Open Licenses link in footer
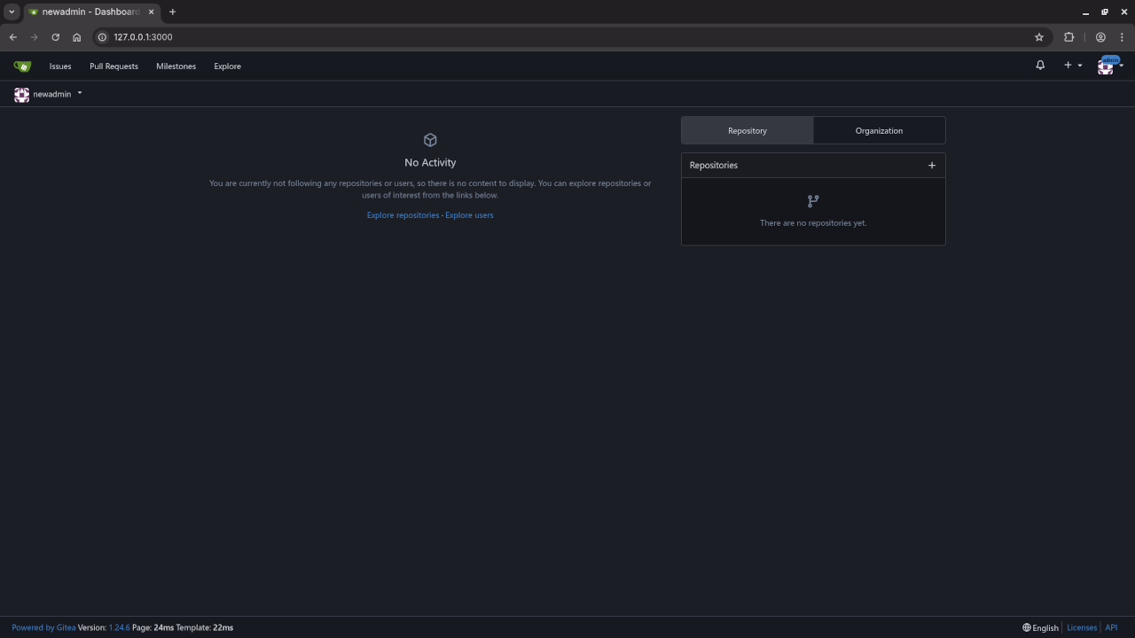The width and height of the screenshot is (1135, 638). point(1081,627)
